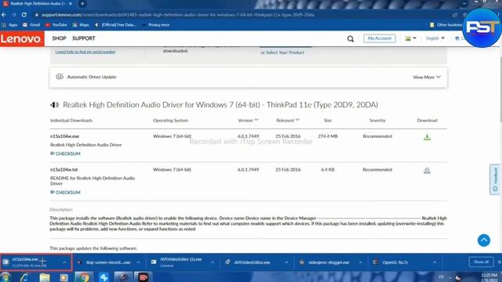Open the Windows Start menu
This screenshot has width=502, height=282.
pyautogui.click(x=5, y=277)
